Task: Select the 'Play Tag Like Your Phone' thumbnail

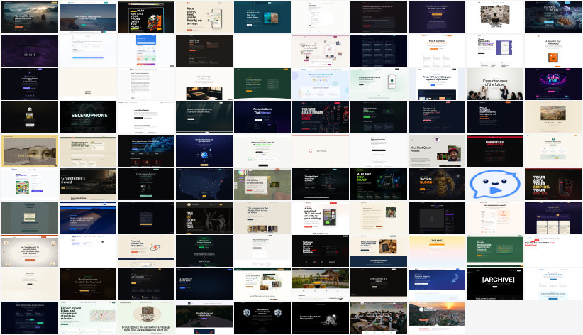Action: click(x=146, y=18)
